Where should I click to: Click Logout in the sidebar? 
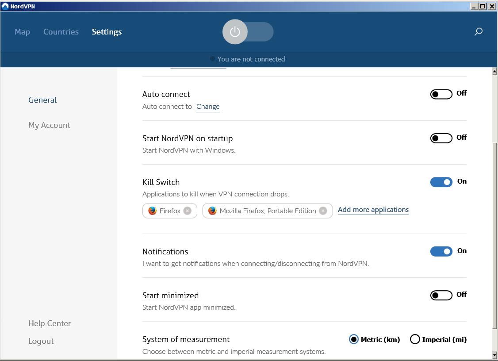pos(41,341)
